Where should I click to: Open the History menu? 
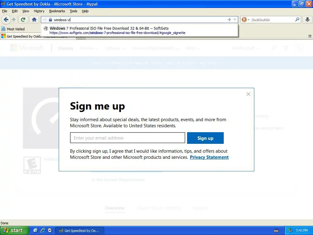39,11
